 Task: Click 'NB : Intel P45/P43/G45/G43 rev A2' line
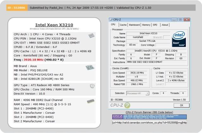pos(38,75)
